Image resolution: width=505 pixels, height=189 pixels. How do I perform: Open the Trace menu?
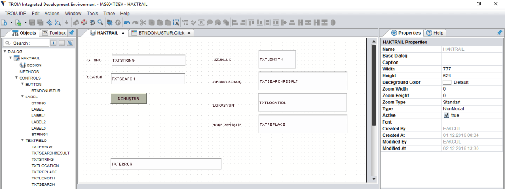coord(109,14)
